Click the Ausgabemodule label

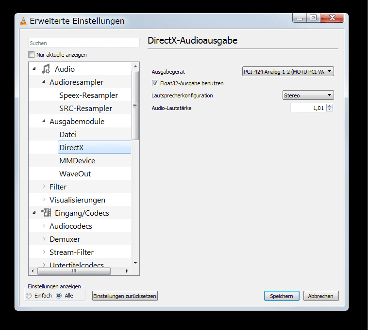(77, 122)
